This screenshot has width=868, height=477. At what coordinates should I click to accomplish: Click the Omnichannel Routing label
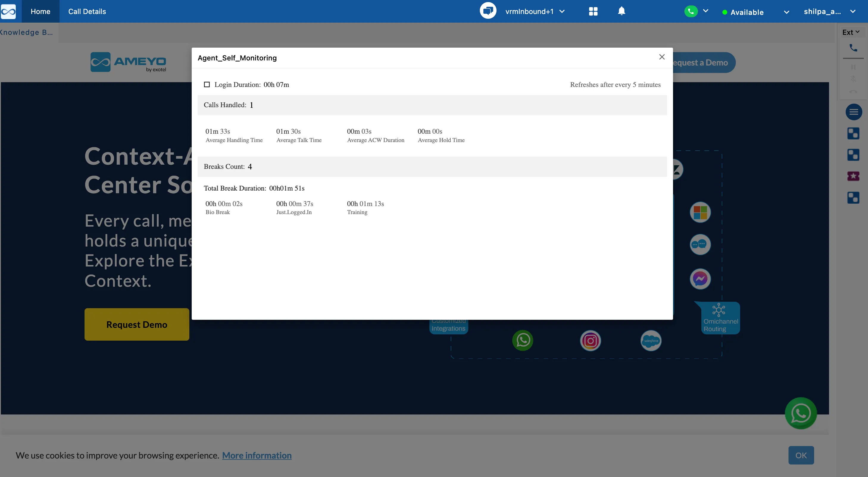[x=721, y=325]
